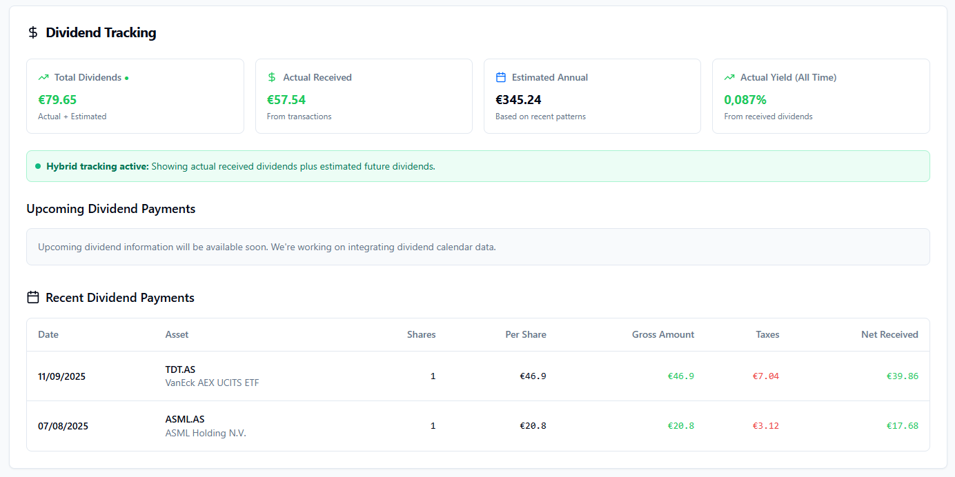Image resolution: width=955 pixels, height=477 pixels.
Task: Select the ASML.AS ticker symbol
Action: (x=185, y=419)
